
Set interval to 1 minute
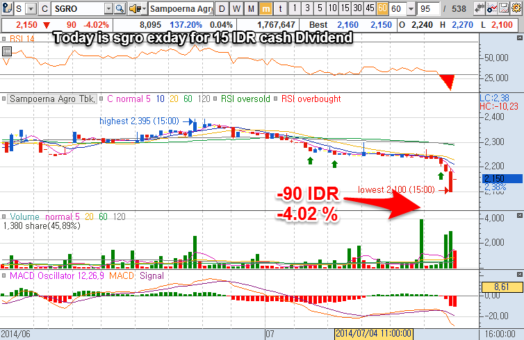coord(295,8)
